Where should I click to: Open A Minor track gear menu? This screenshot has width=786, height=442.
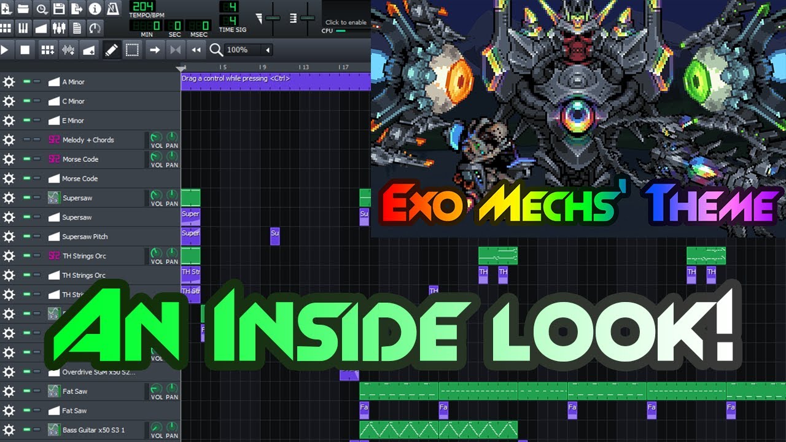tap(9, 82)
